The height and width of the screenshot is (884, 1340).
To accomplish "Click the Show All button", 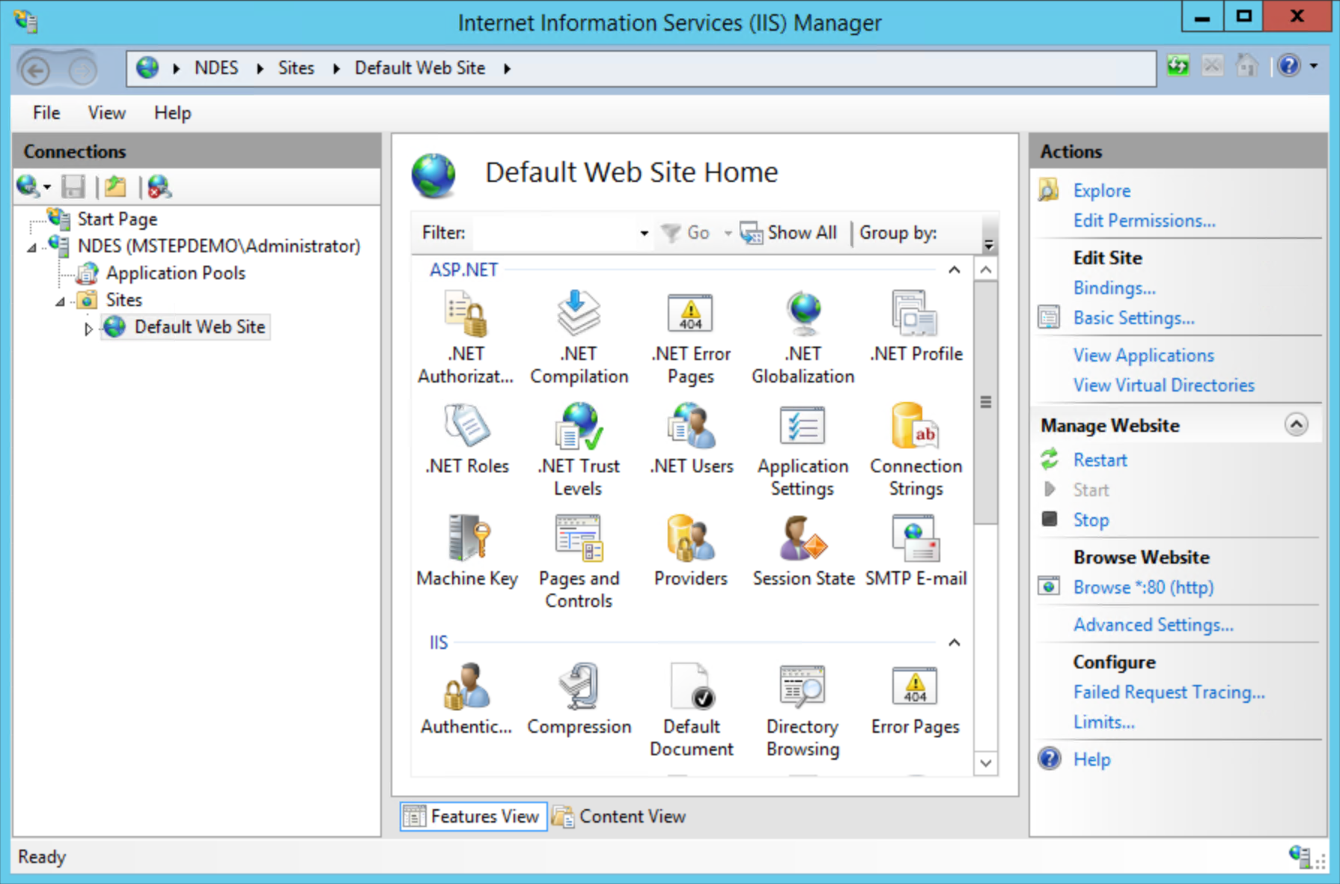I will tap(788, 233).
